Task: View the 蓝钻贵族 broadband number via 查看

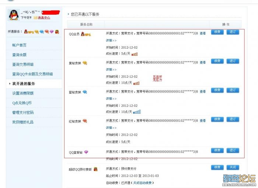Action: tap(203, 92)
